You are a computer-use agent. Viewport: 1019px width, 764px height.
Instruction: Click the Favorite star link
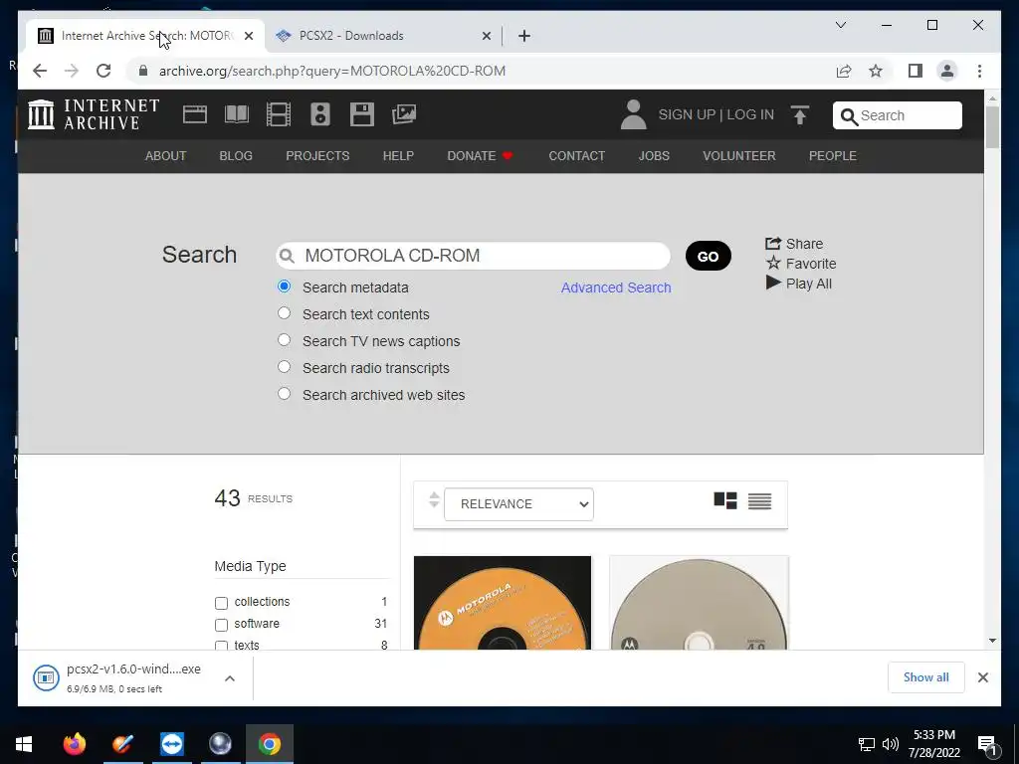pos(801,264)
